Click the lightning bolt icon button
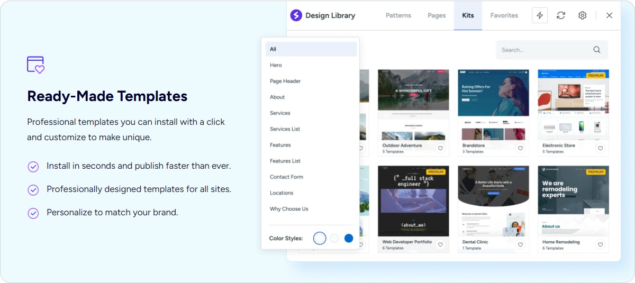The width and height of the screenshot is (635, 283). 540,15
